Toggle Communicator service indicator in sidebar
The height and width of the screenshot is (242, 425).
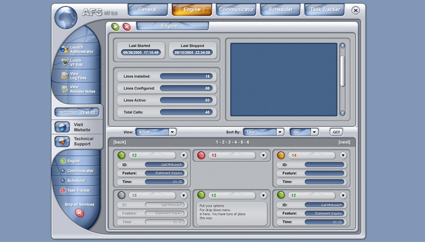click(63, 171)
